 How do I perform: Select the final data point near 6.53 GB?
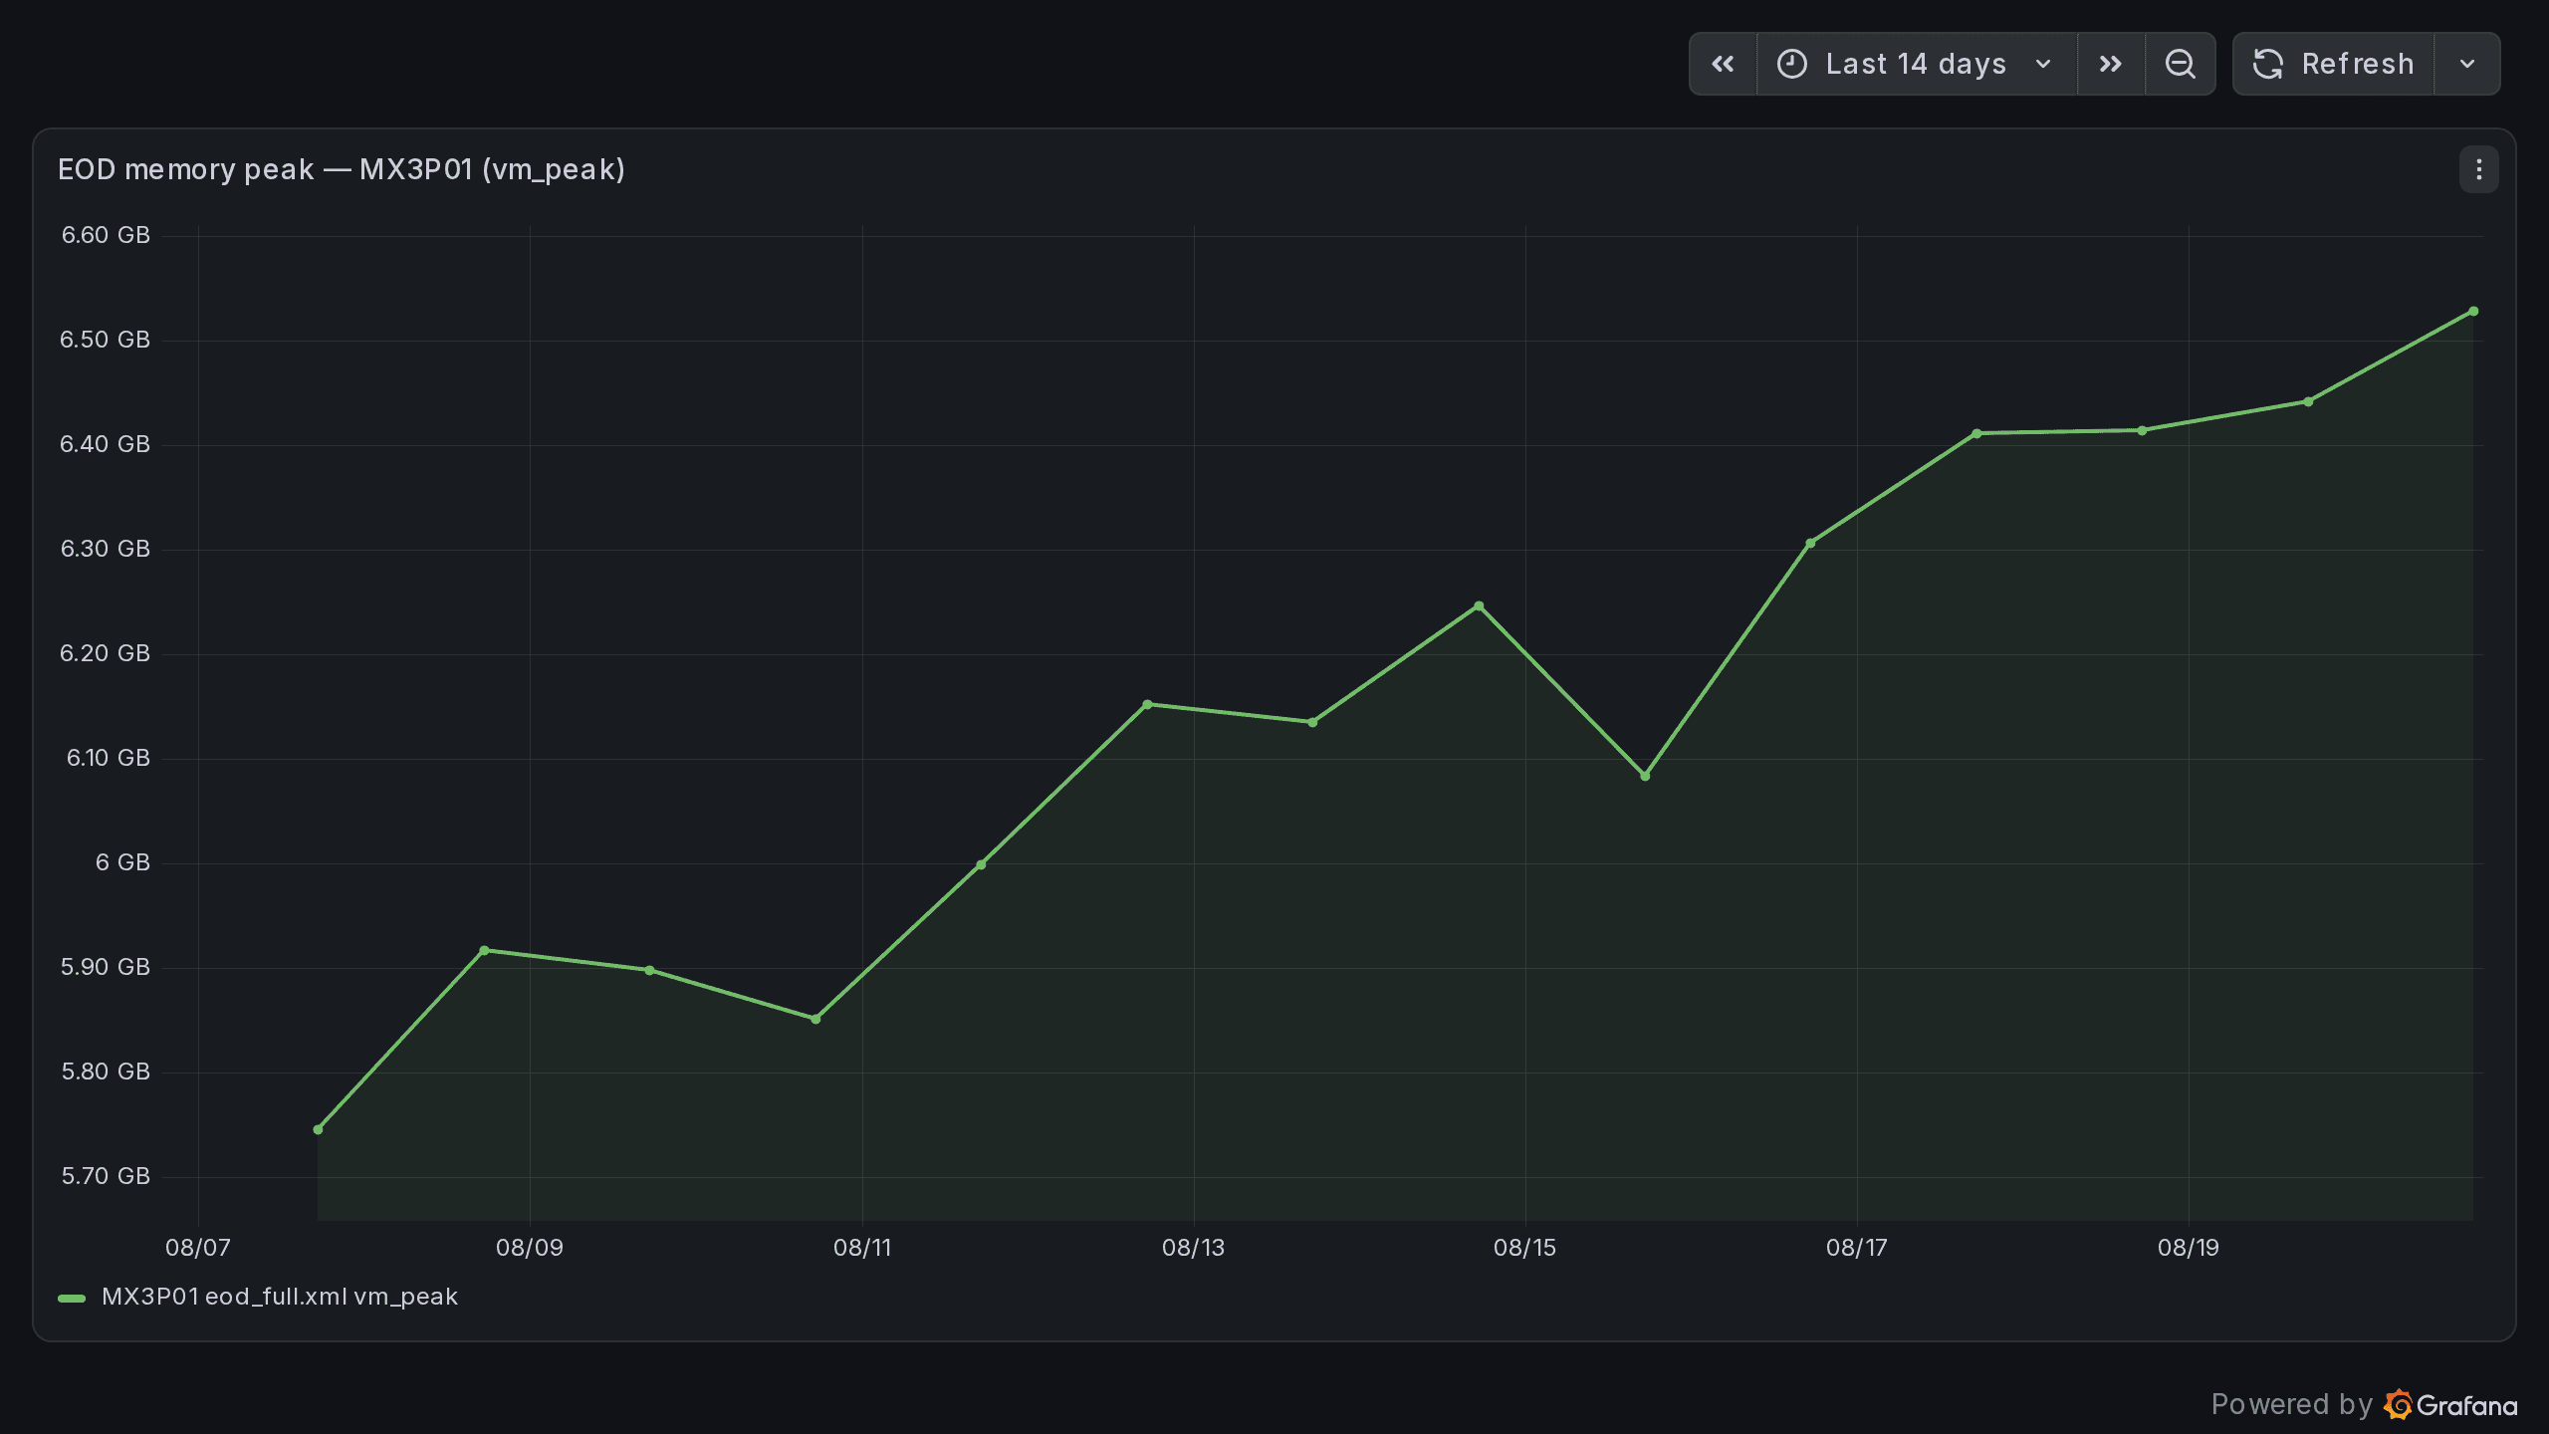pyautogui.click(x=2473, y=312)
